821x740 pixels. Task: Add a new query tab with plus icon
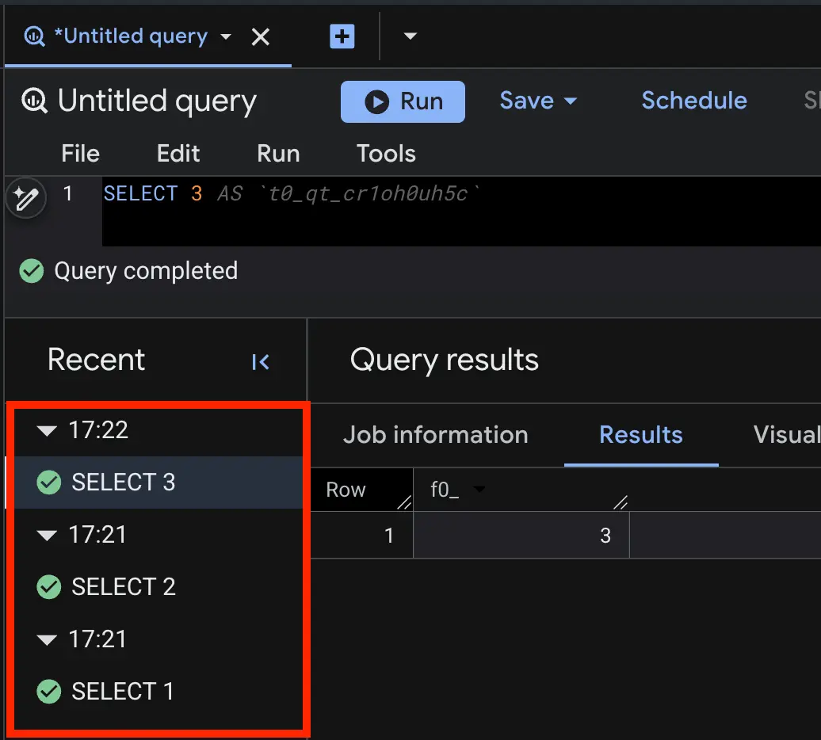coord(342,36)
